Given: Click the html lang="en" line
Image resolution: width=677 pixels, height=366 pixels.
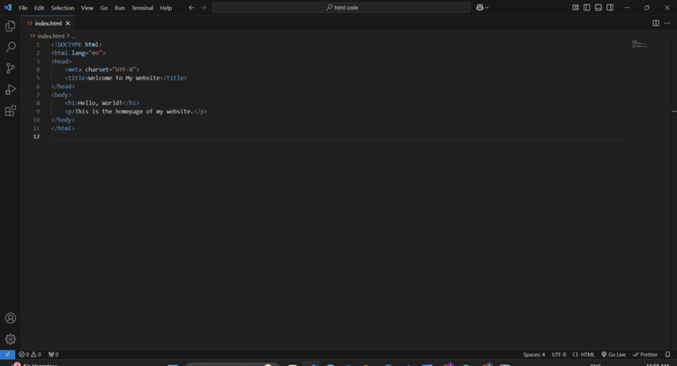Looking at the screenshot, I should point(78,53).
